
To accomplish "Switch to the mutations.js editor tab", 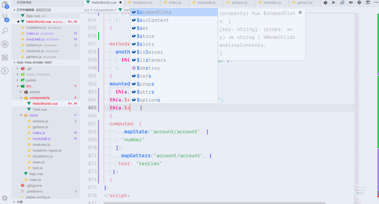I will tap(142, 3).
